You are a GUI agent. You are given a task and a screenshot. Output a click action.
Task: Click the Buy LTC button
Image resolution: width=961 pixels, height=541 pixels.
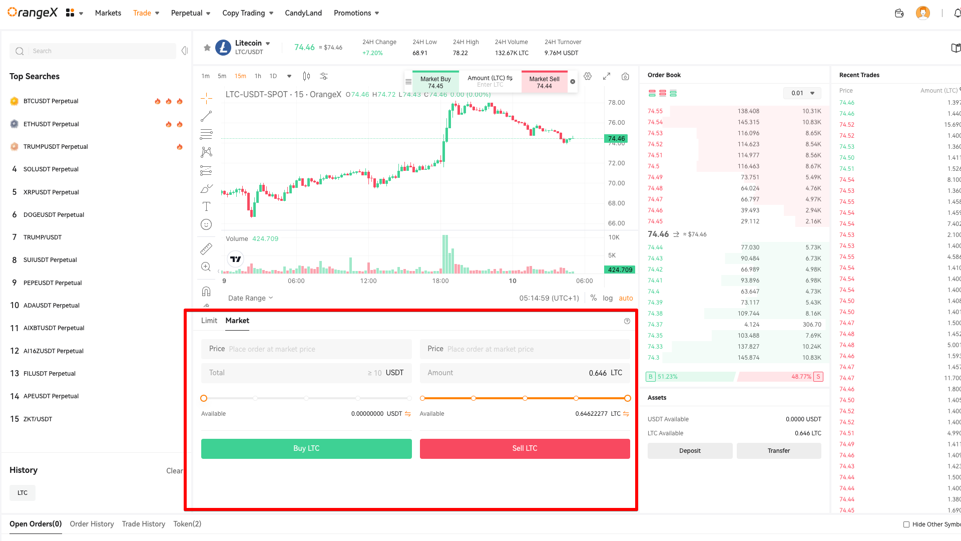click(306, 448)
